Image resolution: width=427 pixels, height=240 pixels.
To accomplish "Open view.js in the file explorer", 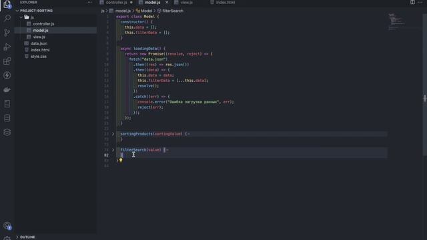I will click(x=39, y=37).
